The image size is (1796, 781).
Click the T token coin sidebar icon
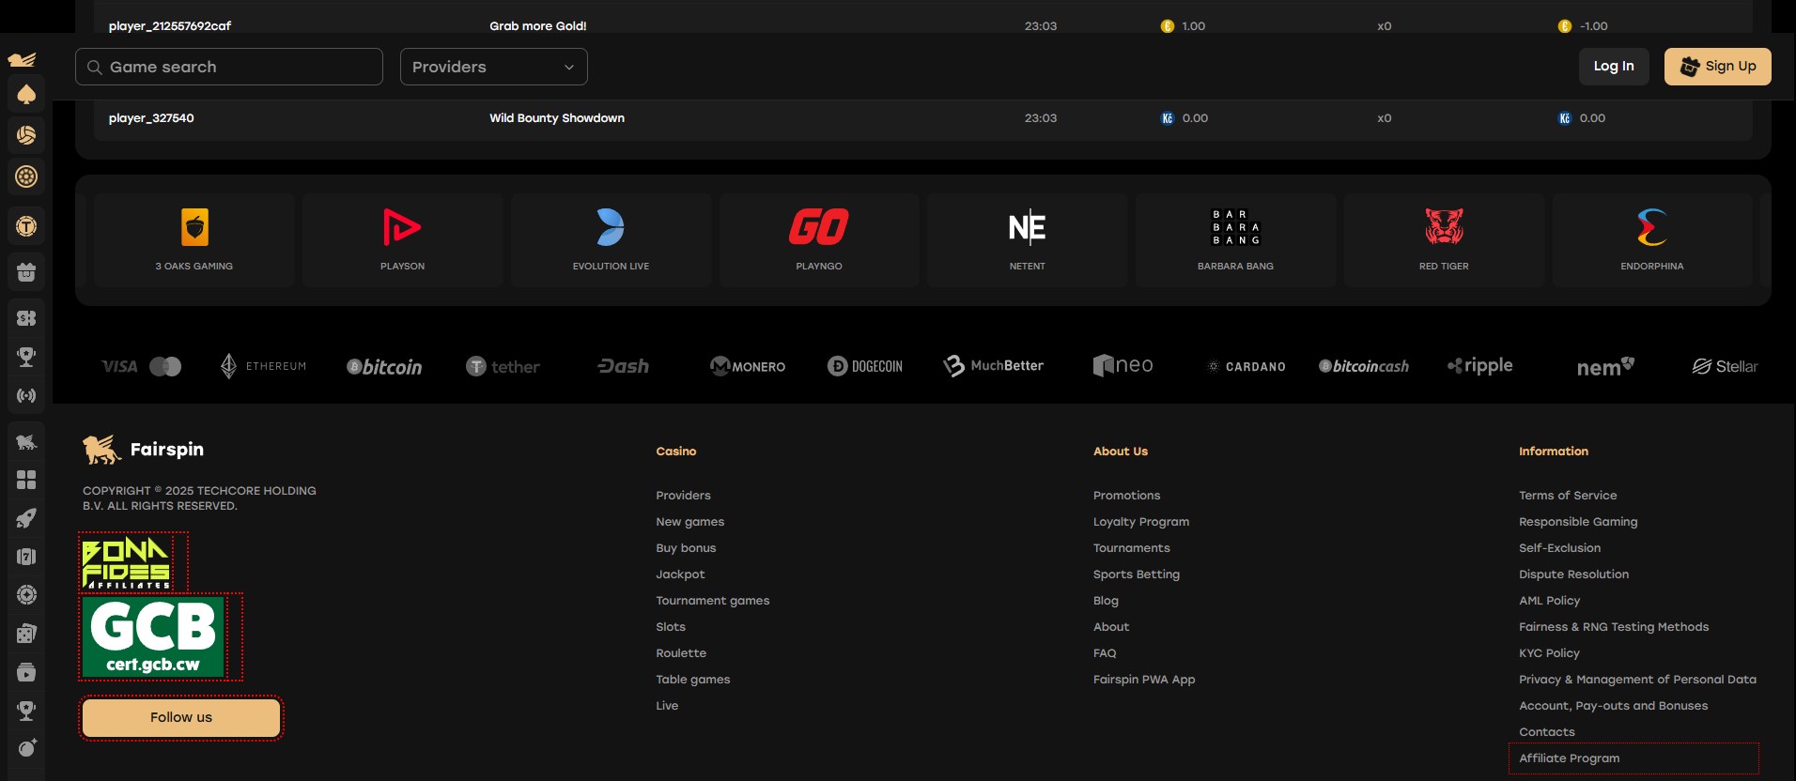click(x=26, y=226)
